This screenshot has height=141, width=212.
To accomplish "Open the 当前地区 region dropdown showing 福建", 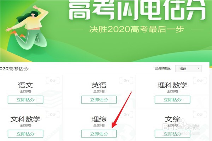I will coord(188,69).
